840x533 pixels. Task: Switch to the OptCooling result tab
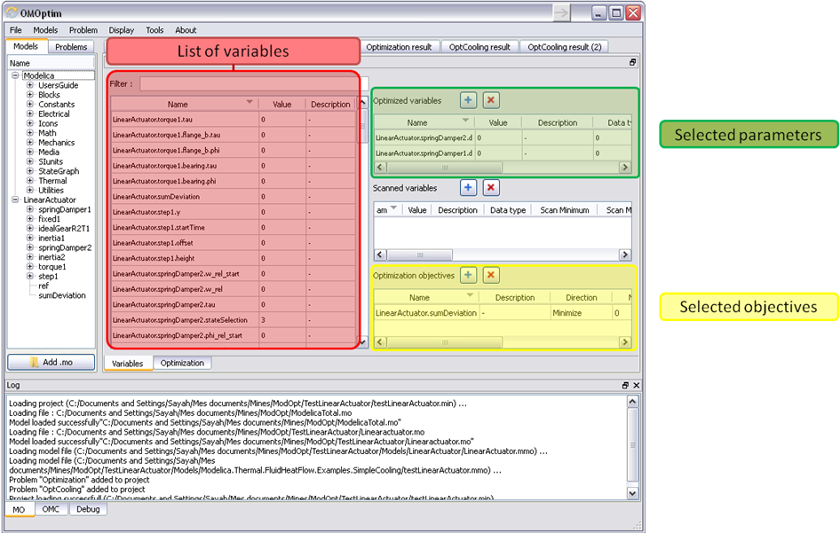tap(479, 47)
